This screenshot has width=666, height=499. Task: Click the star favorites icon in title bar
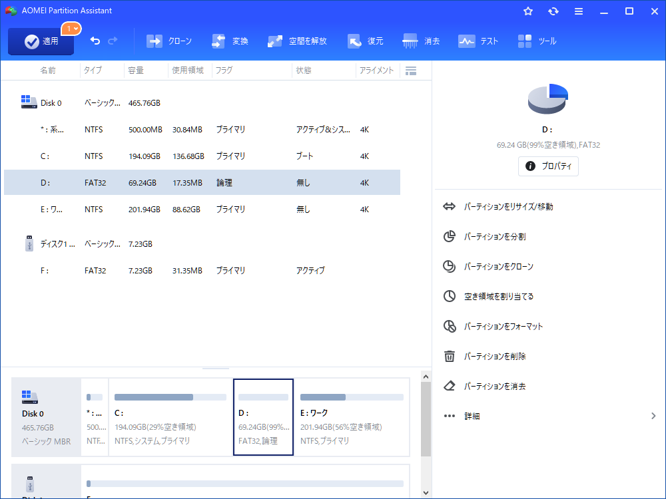[528, 11]
